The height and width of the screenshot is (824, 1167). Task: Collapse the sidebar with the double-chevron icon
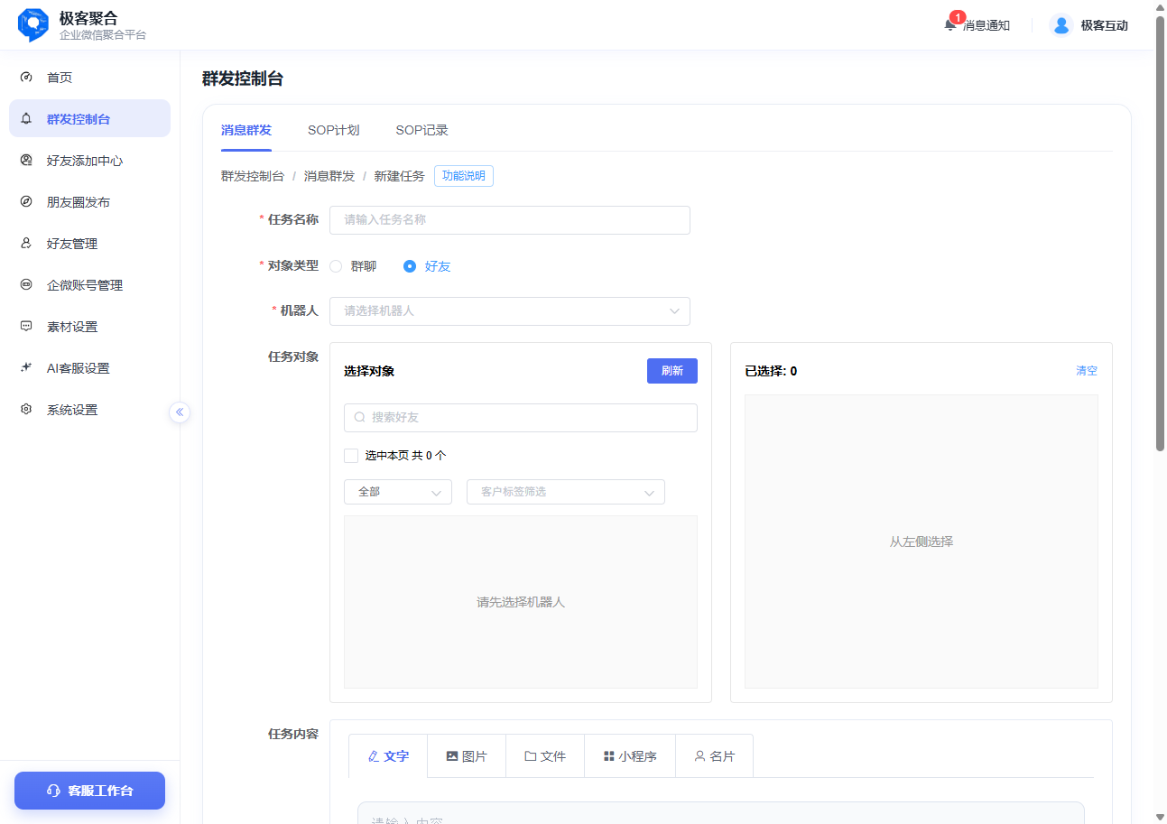[180, 412]
